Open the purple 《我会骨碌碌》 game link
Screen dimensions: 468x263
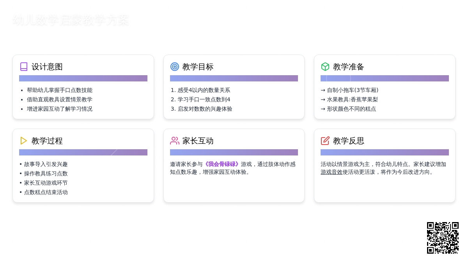[222, 164]
